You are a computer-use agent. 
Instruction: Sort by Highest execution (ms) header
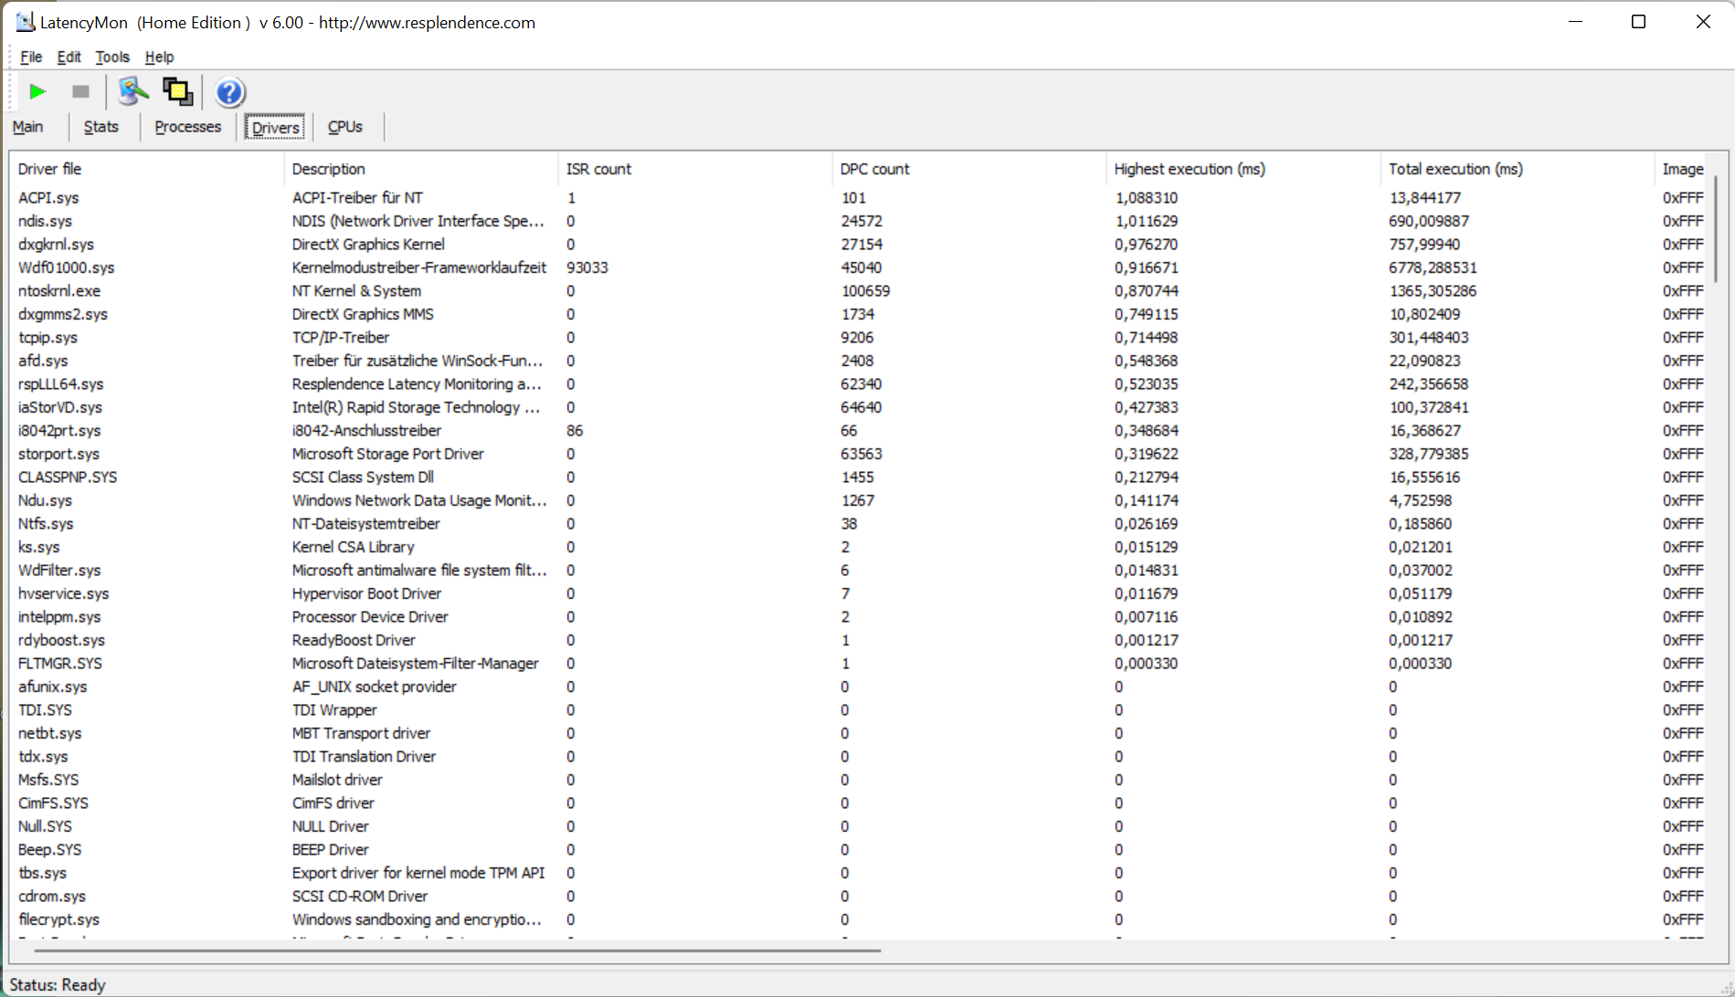coord(1243,169)
